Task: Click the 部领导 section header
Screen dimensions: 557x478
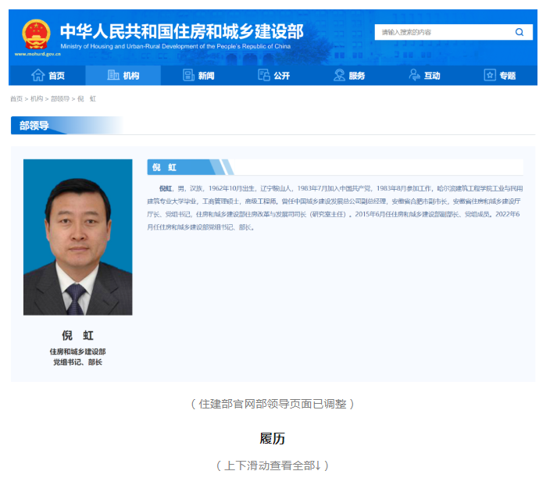Action: tap(34, 125)
